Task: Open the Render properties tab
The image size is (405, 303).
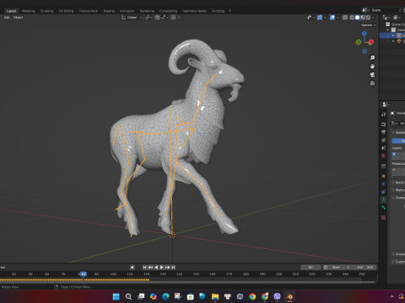Action: (x=384, y=124)
